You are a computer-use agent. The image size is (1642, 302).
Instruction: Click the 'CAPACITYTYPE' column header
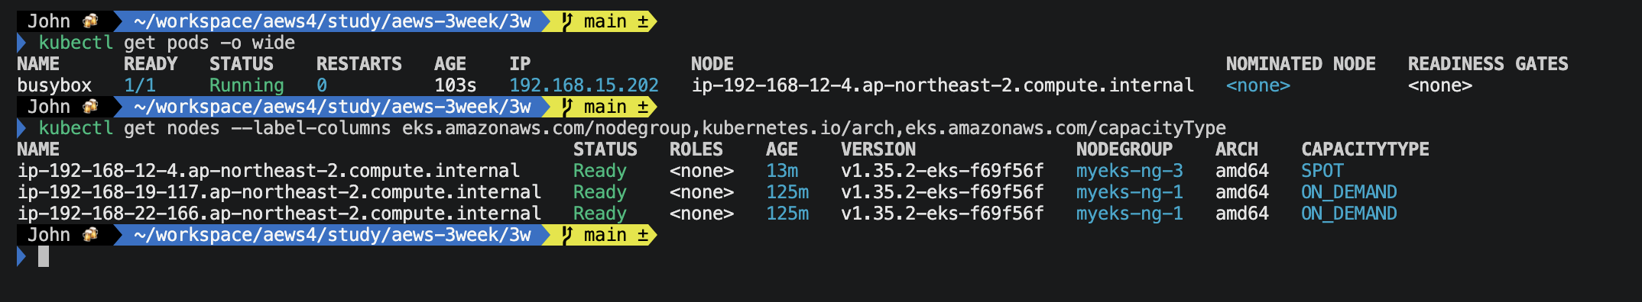1365,149
